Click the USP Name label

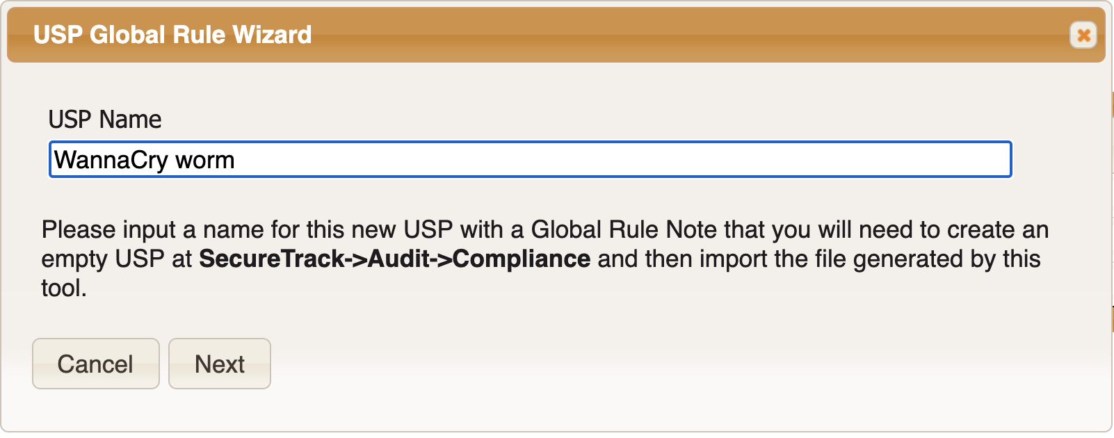click(x=105, y=120)
